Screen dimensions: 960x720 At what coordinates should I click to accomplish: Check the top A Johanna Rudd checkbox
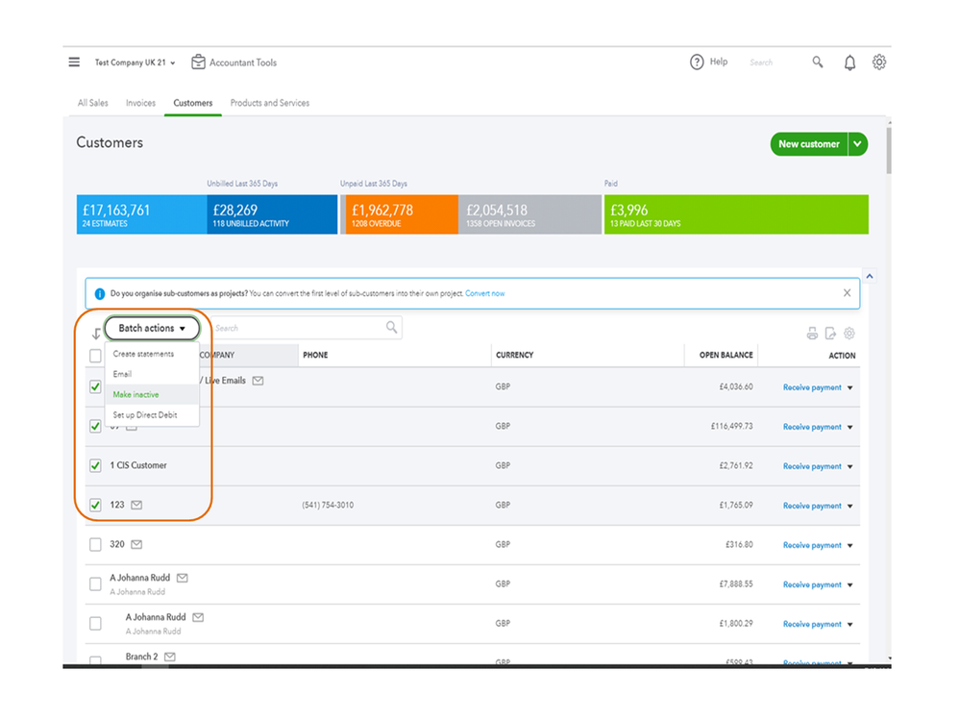95,584
